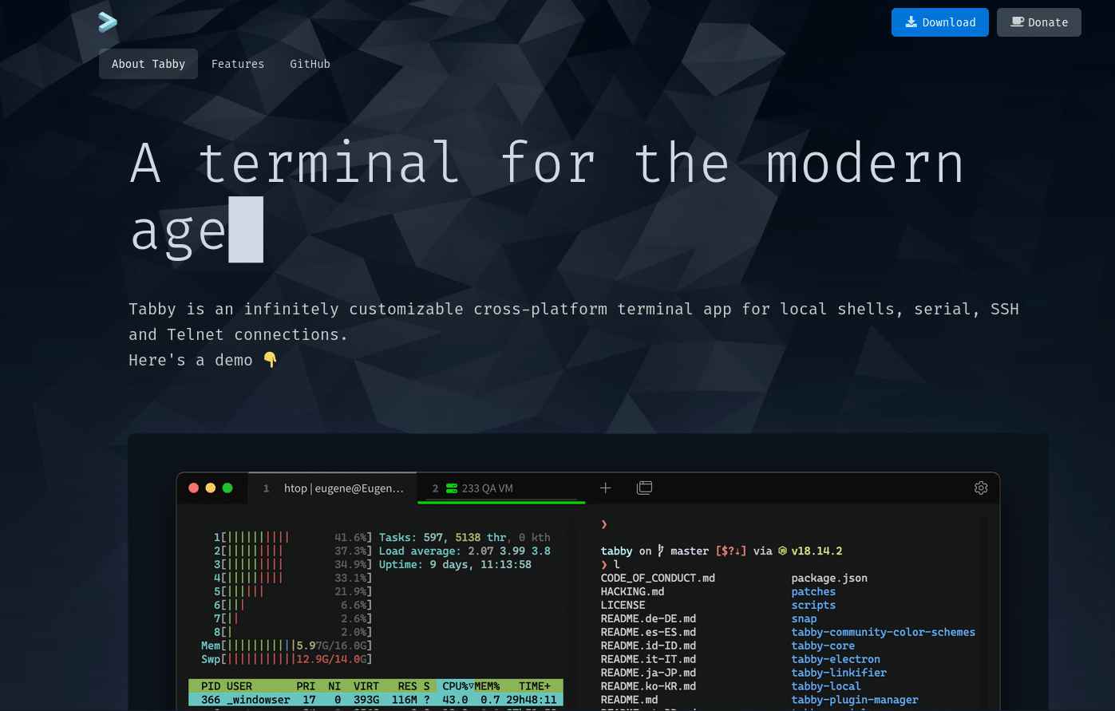Image resolution: width=1115 pixels, height=711 pixels.
Task: Click the green server icon on QA VM tab
Action: 452,488
